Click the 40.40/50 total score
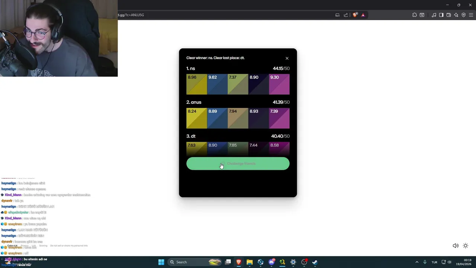The height and width of the screenshot is (268, 476). 280,136
